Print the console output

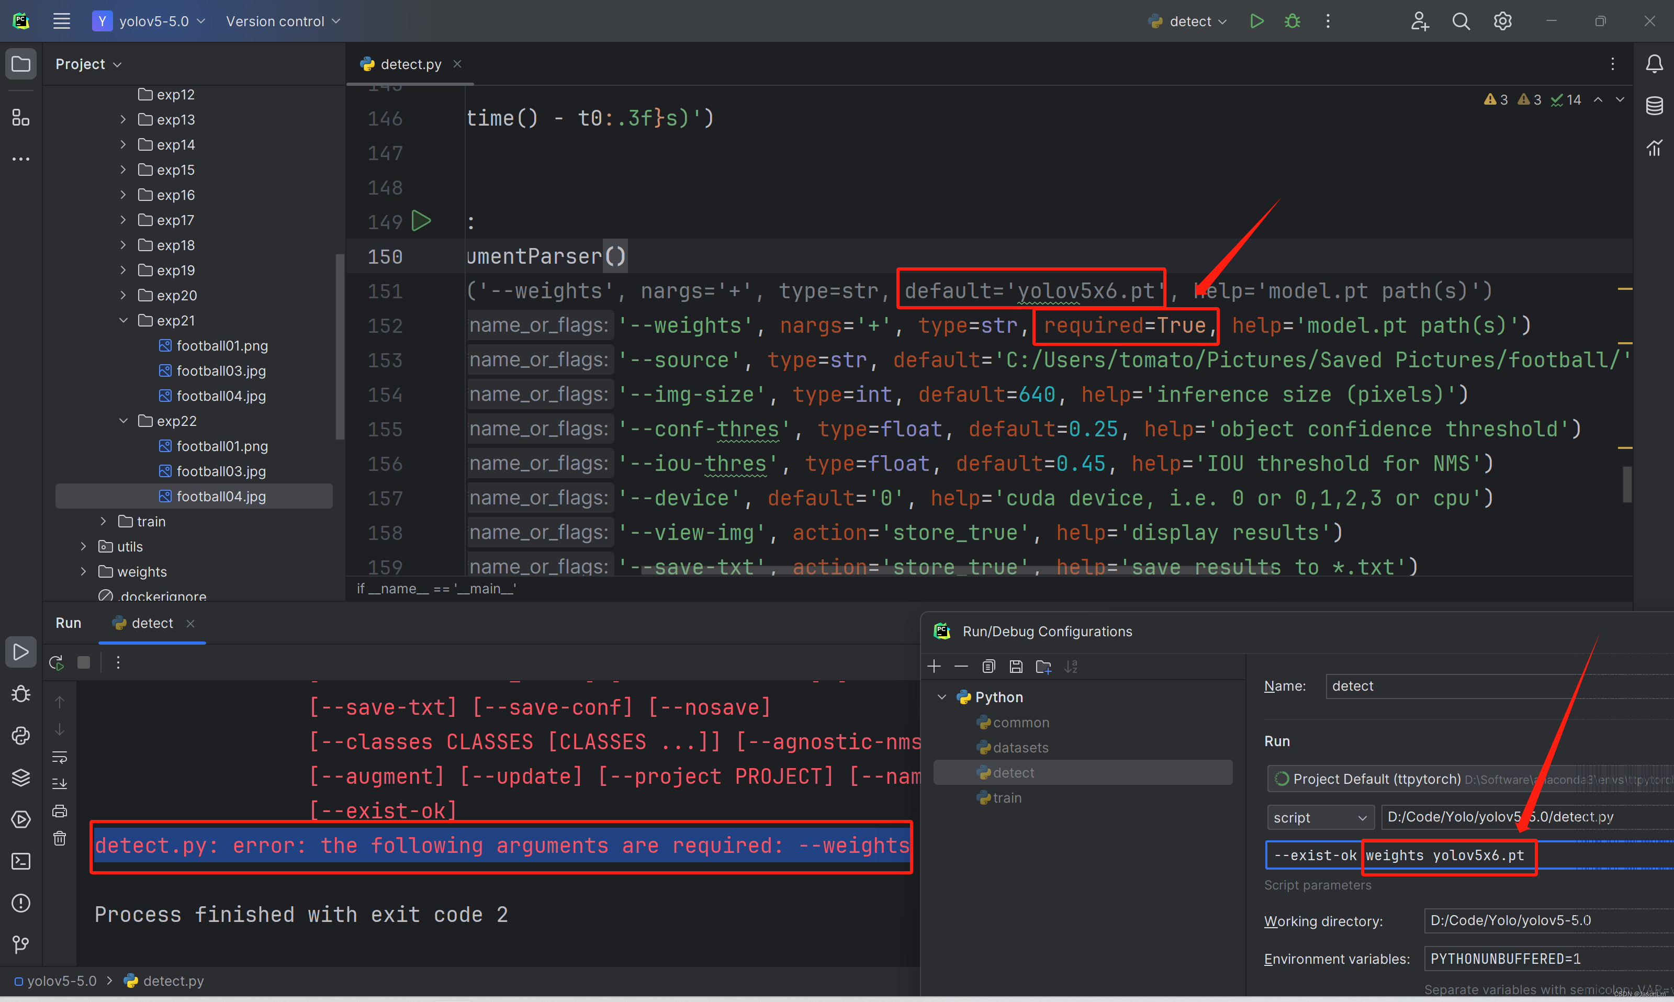coord(60,811)
